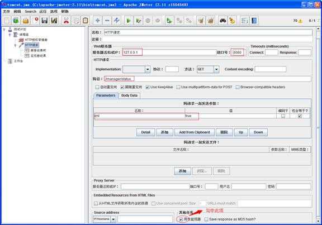Click the Paste clipboard icon
322x225 pixels.
click(x=85, y=21)
